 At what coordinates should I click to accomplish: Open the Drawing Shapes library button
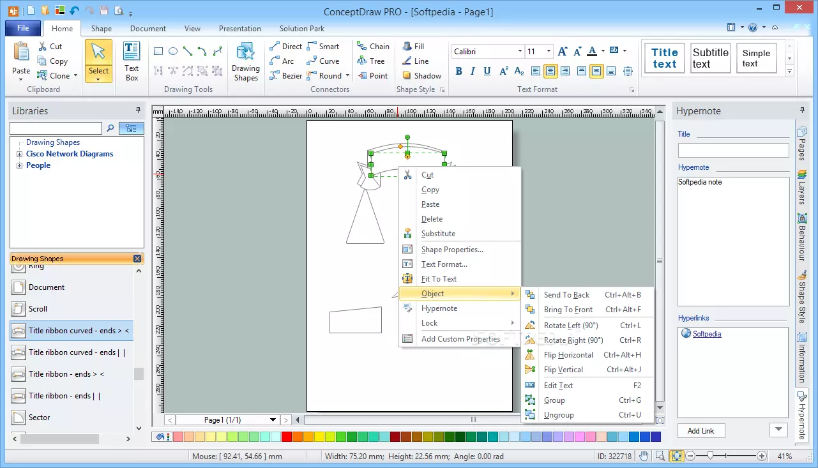pos(246,62)
